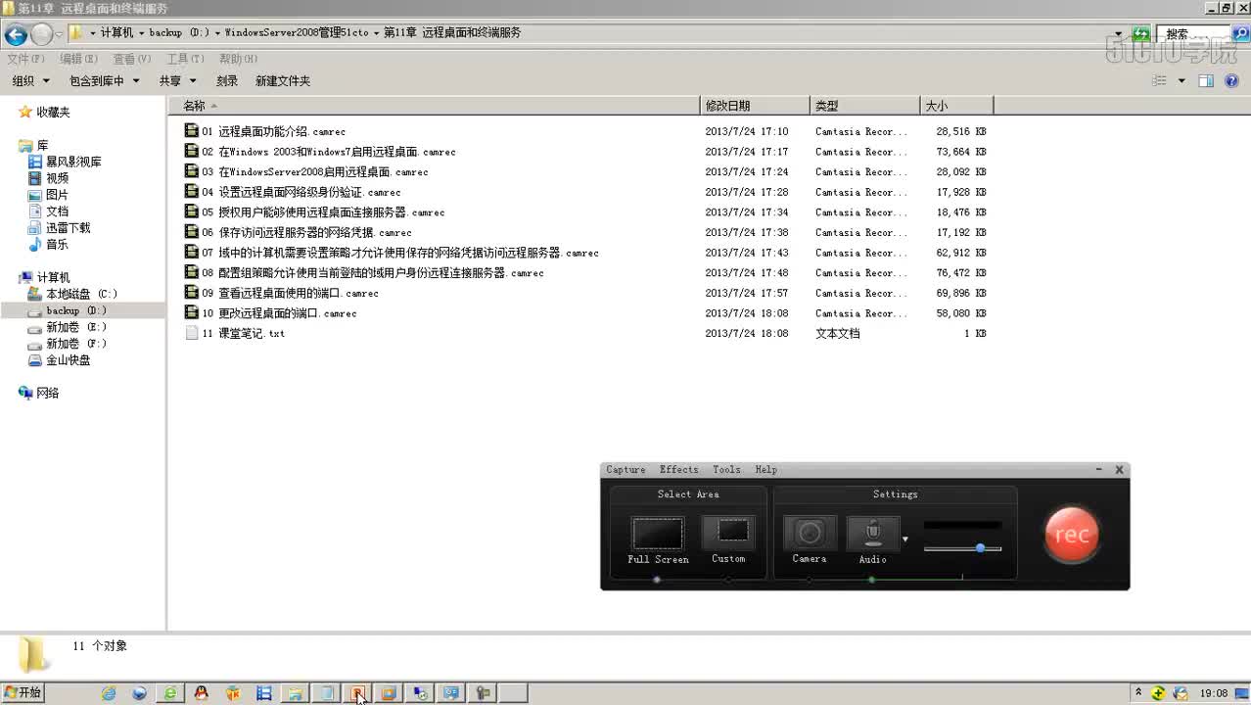
Task: Open the blue film-strip taskbar icon
Action: [263, 693]
